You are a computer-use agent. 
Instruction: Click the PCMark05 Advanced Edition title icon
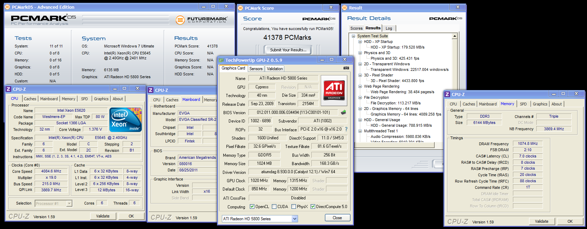click(8, 7)
